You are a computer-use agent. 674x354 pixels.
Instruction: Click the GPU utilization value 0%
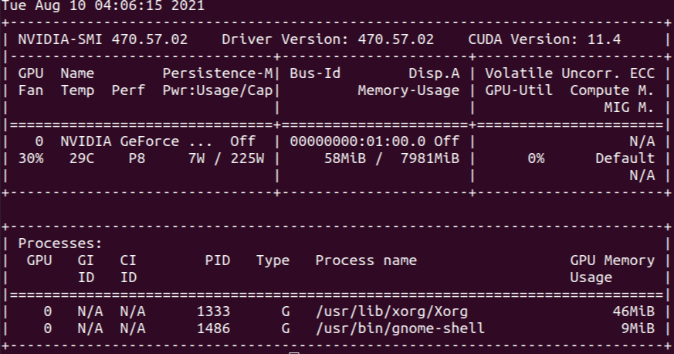(x=536, y=158)
